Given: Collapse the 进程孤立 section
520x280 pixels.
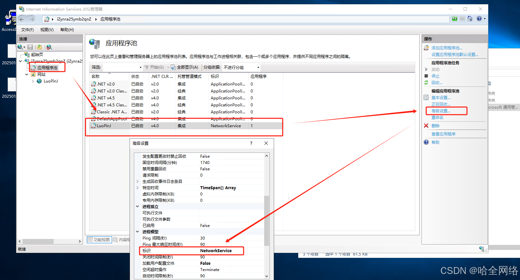Looking at the screenshot, I should pos(138,206).
